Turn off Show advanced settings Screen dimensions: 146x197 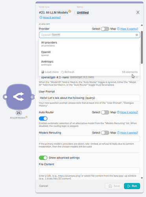(x=43, y=158)
